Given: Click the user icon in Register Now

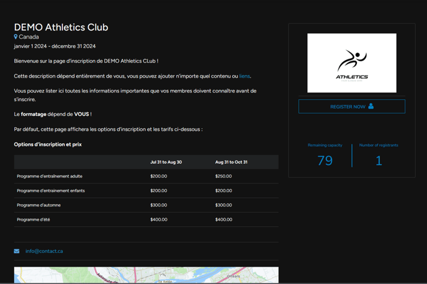Looking at the screenshot, I should [x=371, y=106].
